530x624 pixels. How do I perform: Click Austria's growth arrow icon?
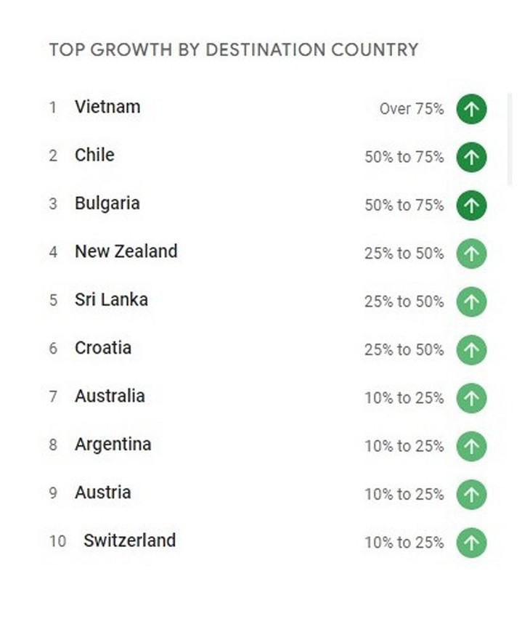click(x=471, y=494)
